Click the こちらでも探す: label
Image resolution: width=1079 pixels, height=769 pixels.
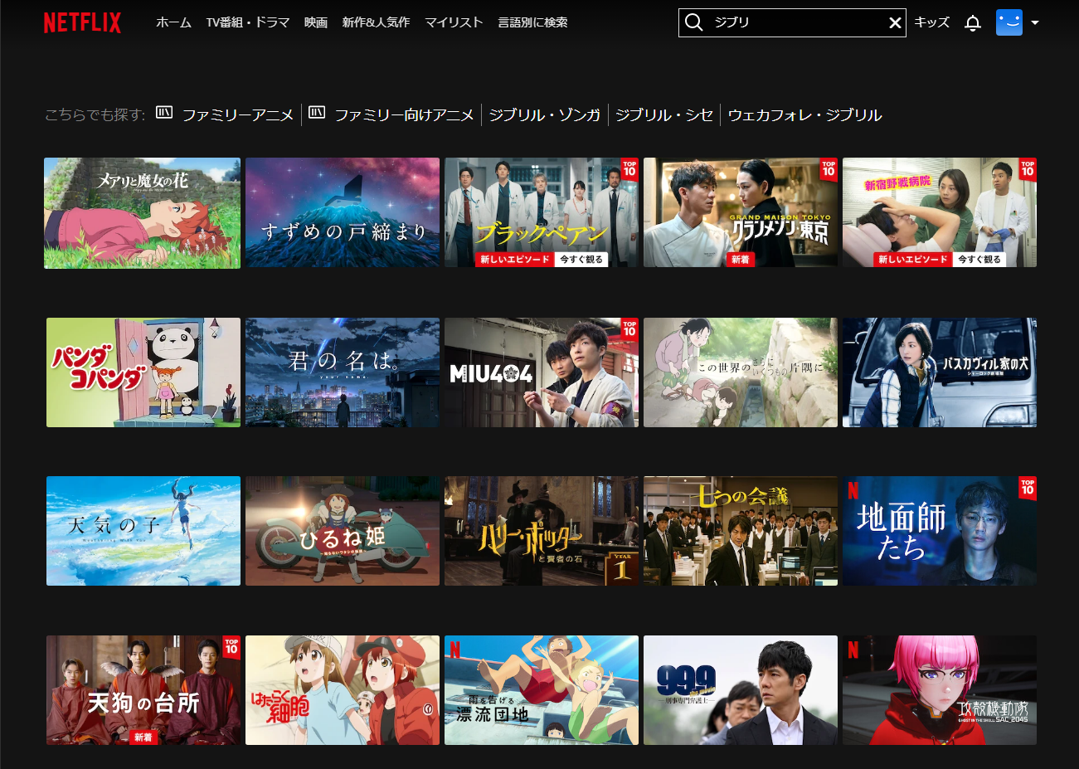pyautogui.click(x=95, y=114)
